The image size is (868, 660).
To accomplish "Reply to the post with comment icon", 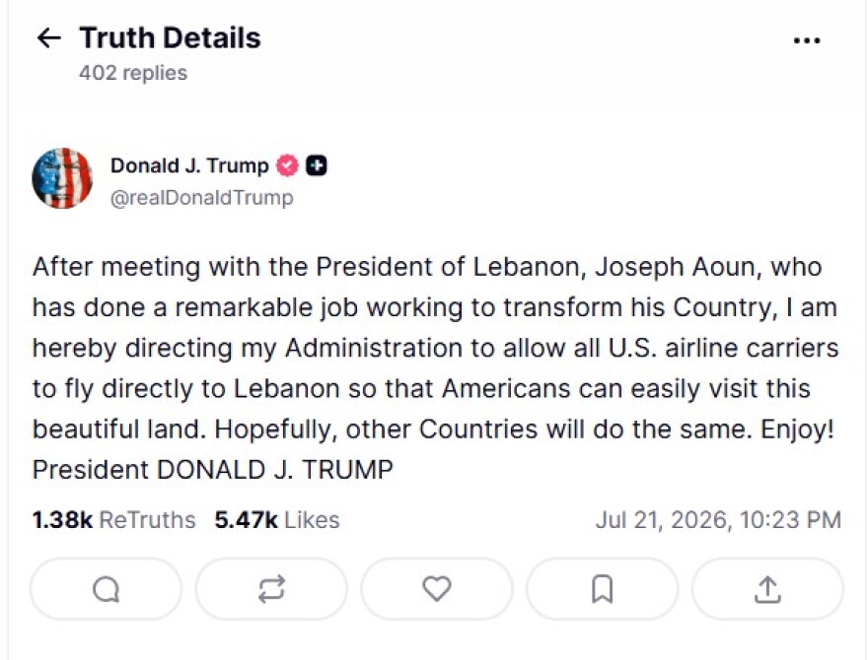I will 106,589.
